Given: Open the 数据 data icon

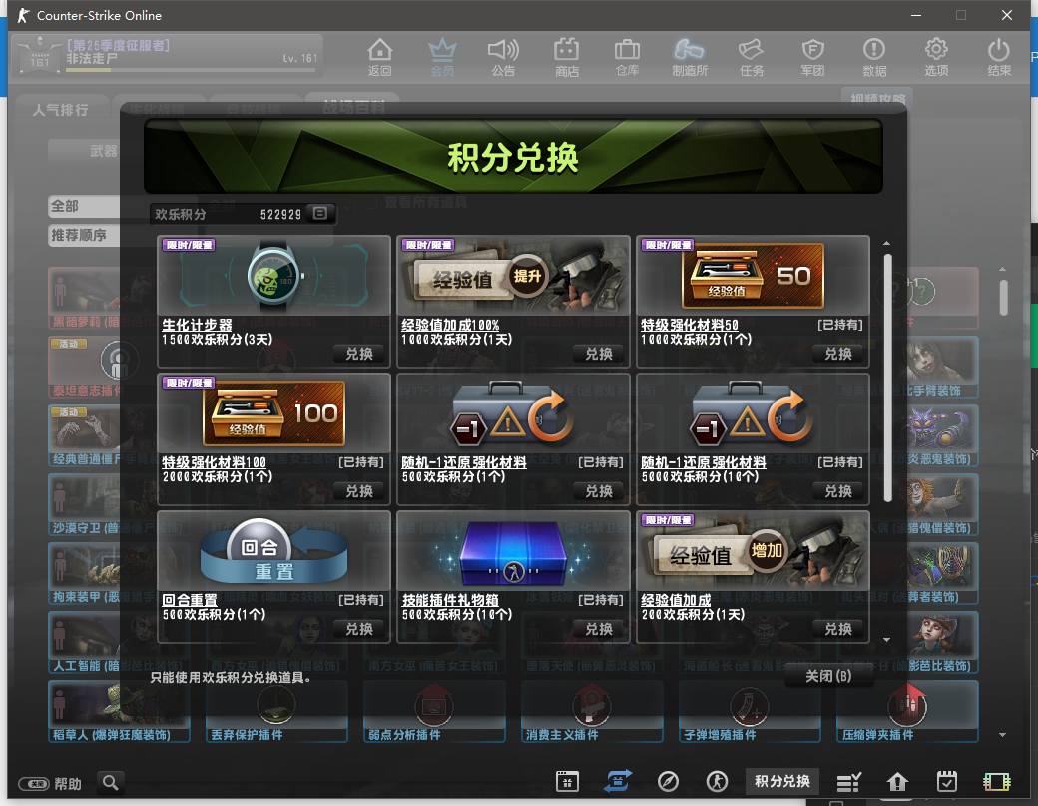Looking at the screenshot, I should coord(874,57).
